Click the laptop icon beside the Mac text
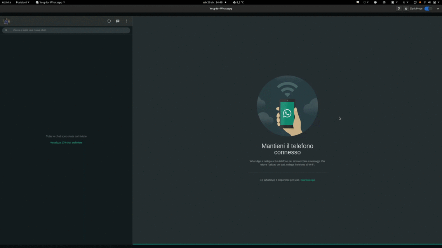 [x=261, y=180]
